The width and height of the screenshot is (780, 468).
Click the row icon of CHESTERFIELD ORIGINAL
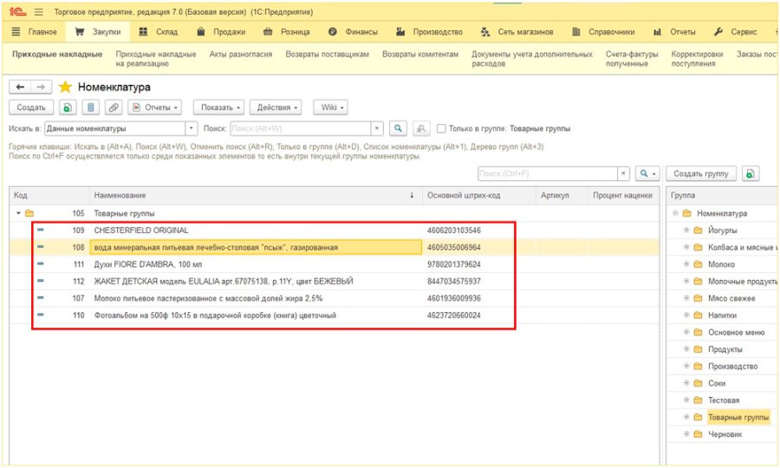40,230
